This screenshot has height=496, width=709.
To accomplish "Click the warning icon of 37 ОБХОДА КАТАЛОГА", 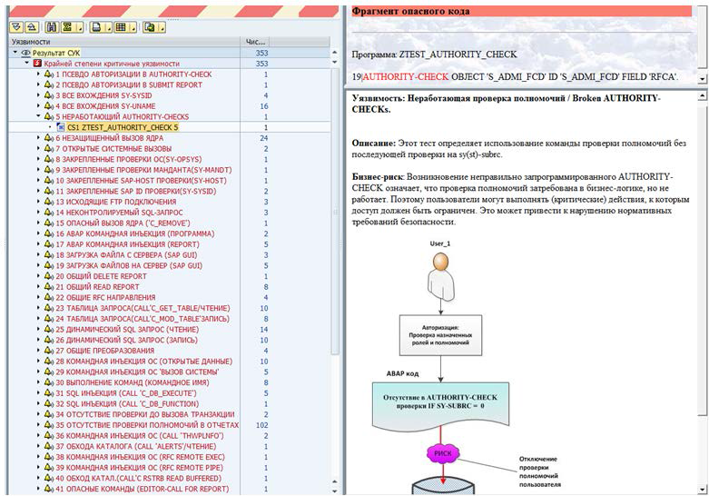I will [x=49, y=446].
